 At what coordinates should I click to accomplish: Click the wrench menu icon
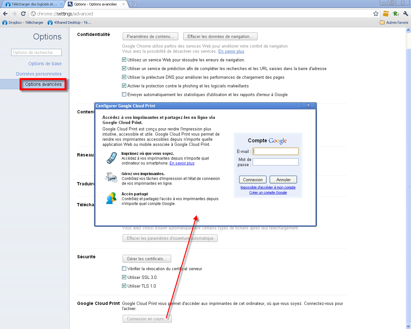tap(406, 13)
